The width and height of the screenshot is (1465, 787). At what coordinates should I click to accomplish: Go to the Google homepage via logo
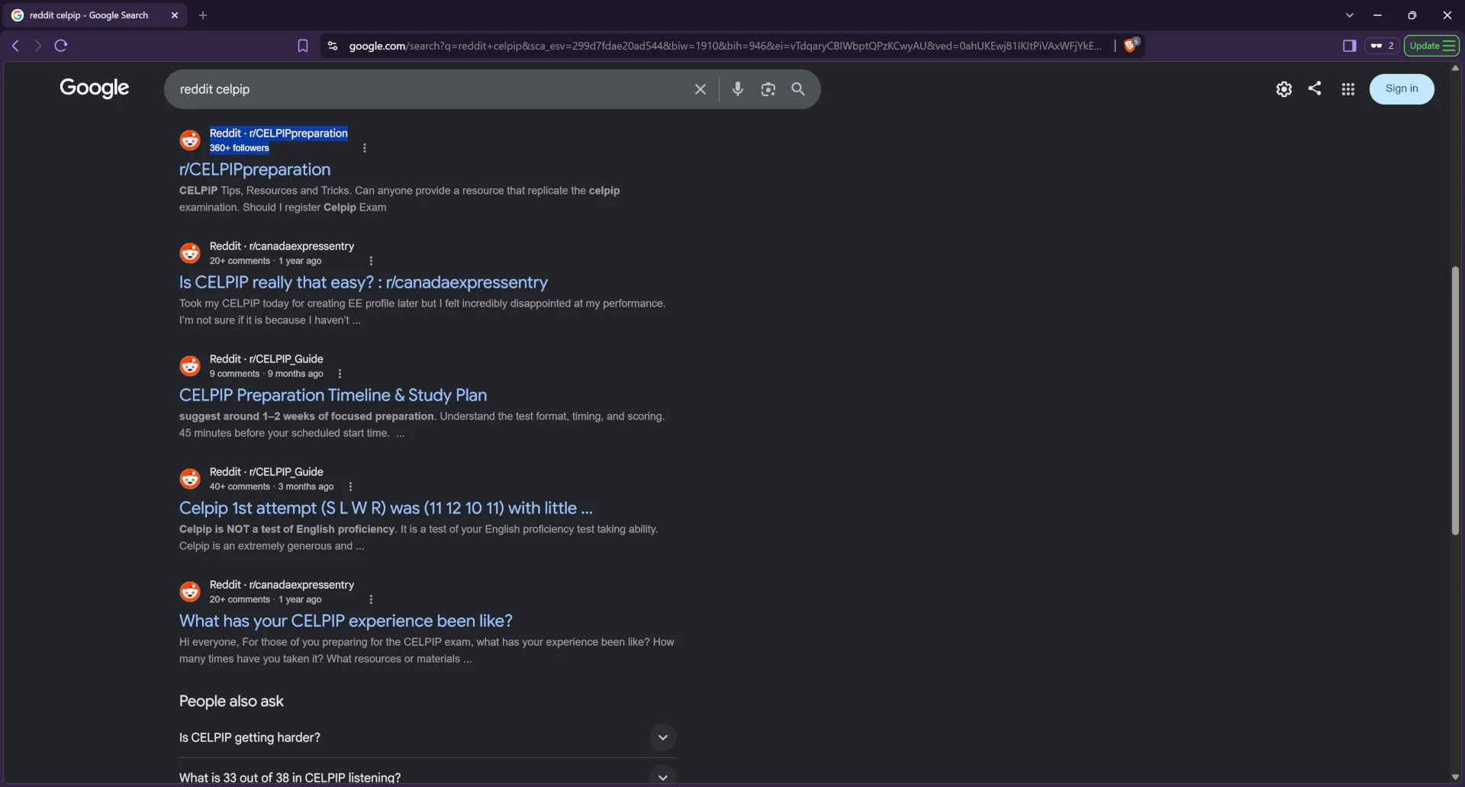95,88
